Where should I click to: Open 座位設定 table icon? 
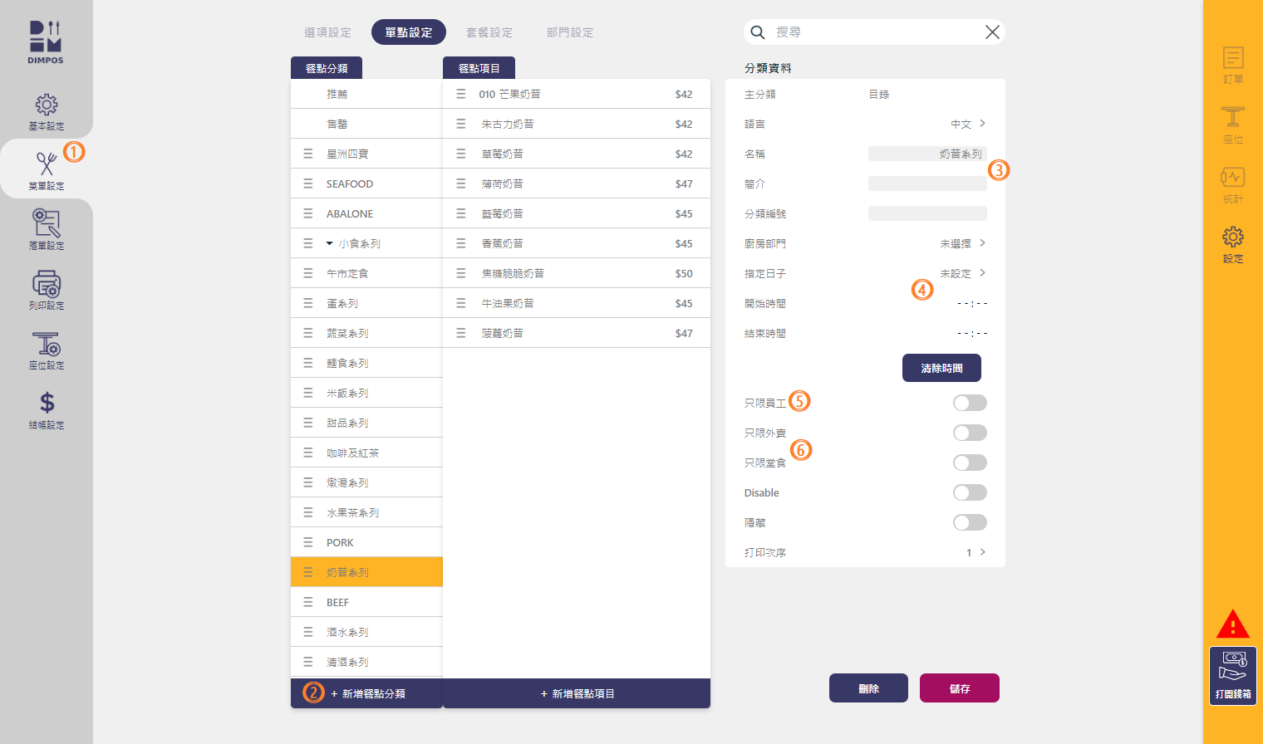(47, 345)
